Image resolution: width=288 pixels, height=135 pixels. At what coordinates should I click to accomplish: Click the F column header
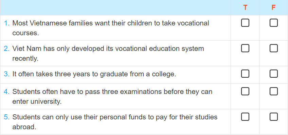pos(273,7)
